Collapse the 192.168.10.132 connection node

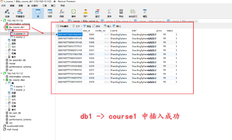[x=1, y=21]
